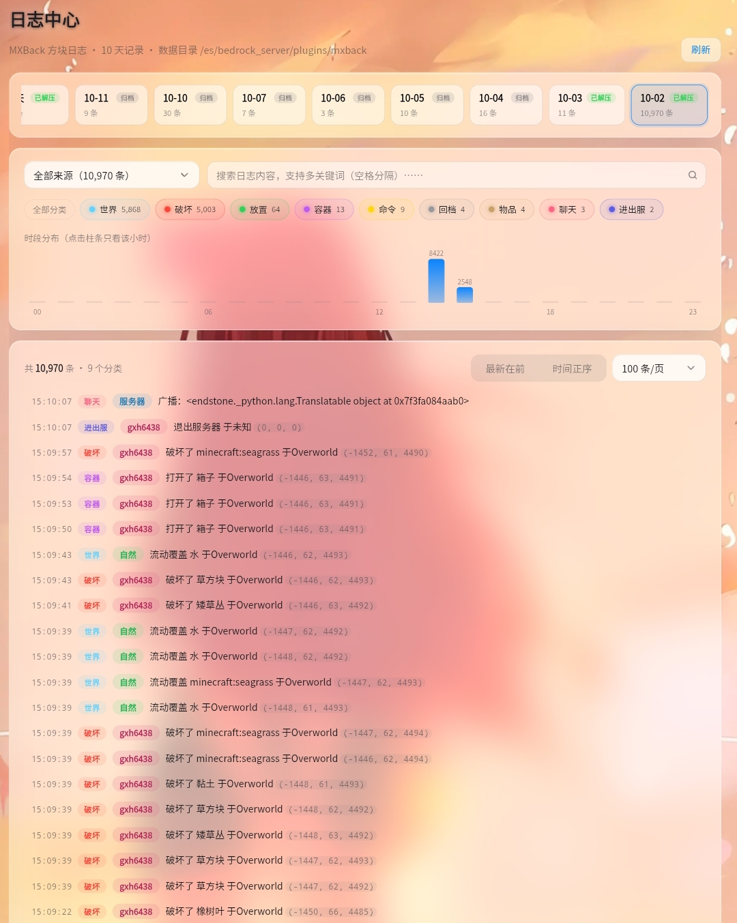The width and height of the screenshot is (737, 923).
Task: Click coordinates (-1448, 61, 4493) on 流动覆盖 水 row
Action: pos(306,708)
